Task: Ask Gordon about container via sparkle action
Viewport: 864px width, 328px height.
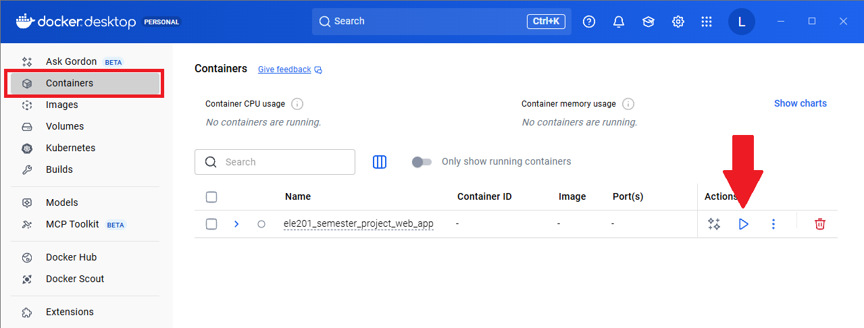Action: pyautogui.click(x=714, y=224)
